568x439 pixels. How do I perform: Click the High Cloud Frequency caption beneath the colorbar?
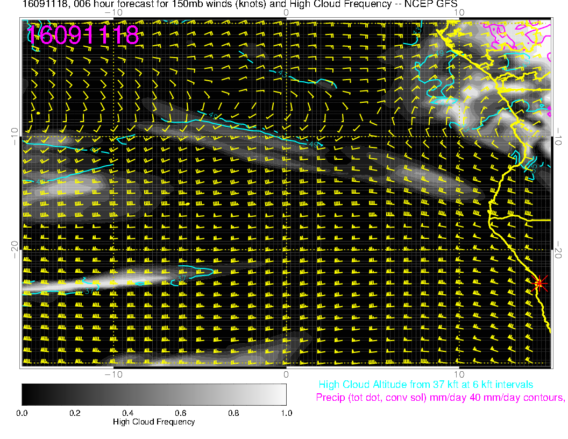[x=154, y=422]
